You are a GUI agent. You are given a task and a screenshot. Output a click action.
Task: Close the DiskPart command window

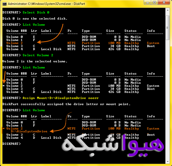[164, 2]
